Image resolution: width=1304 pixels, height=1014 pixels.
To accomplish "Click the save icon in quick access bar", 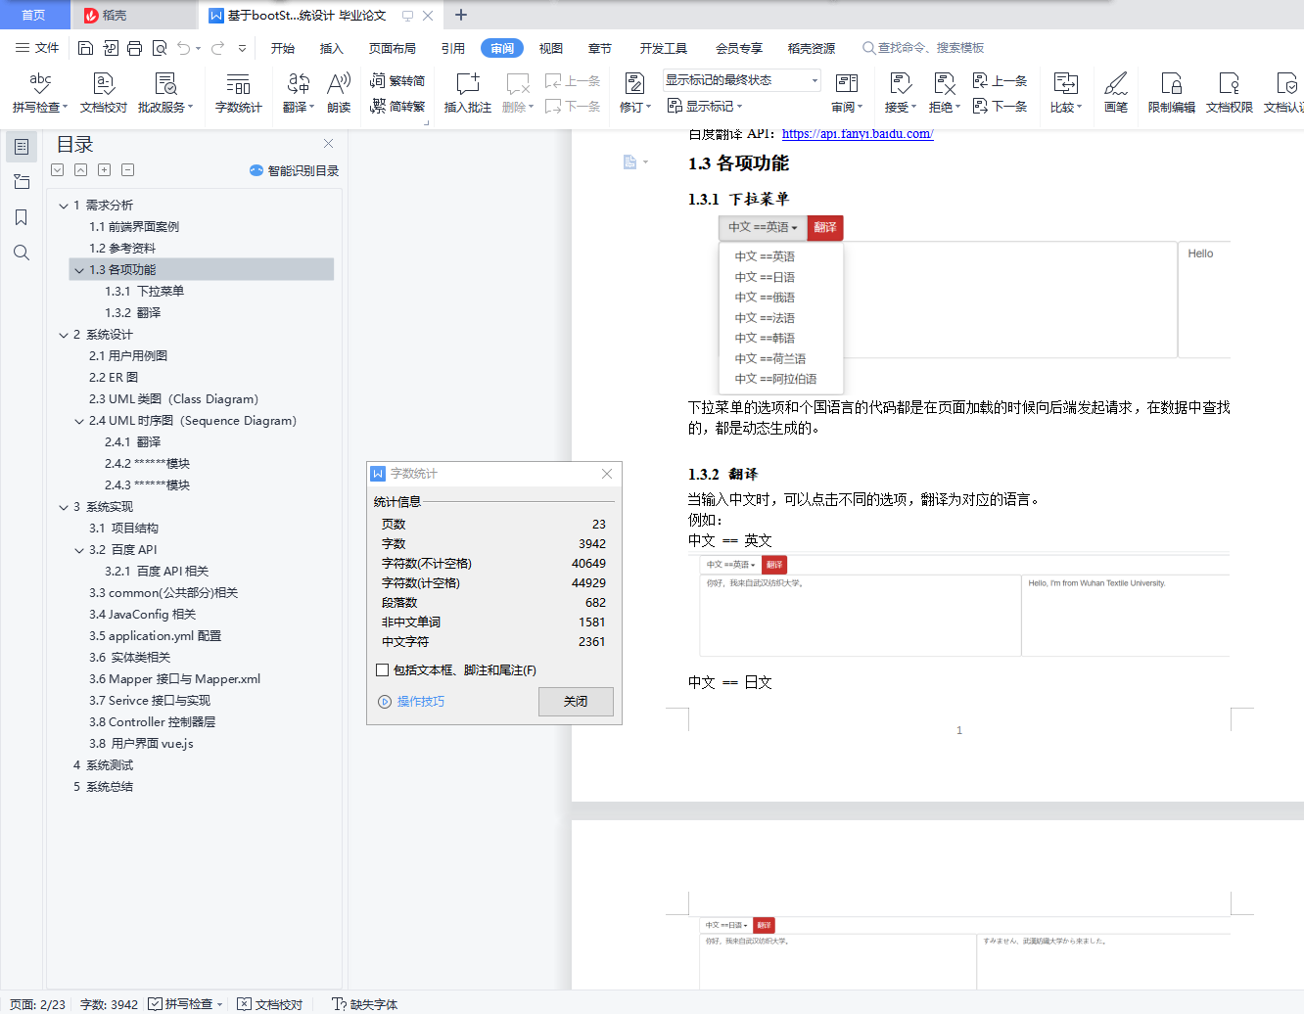I will tap(85, 48).
